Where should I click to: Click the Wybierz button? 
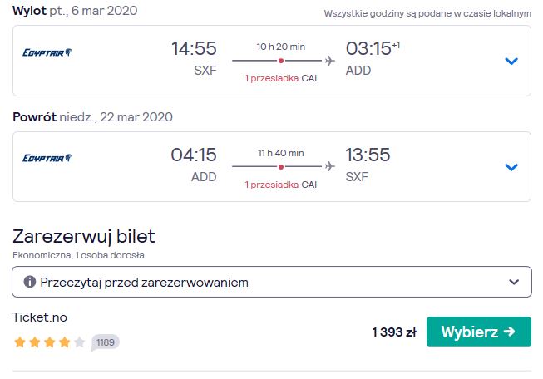pos(479,332)
